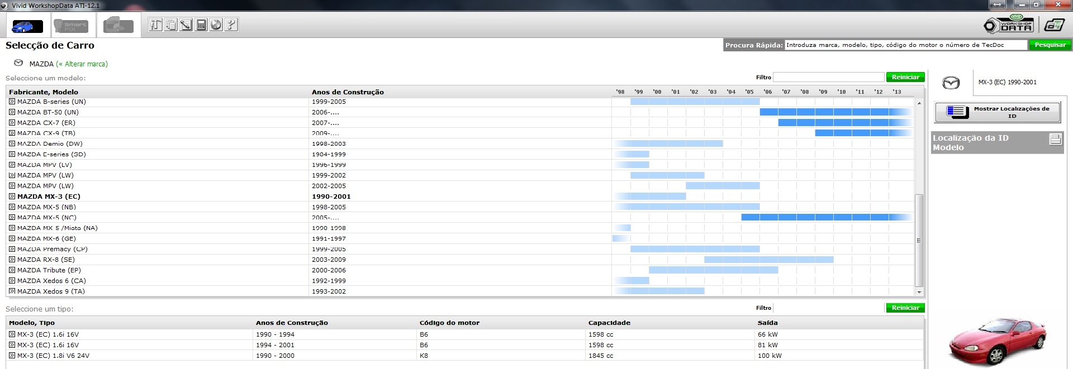Viewport: 1073px width, 369px height.
Task: Click the Procura Rápida search field
Action: click(x=905, y=45)
